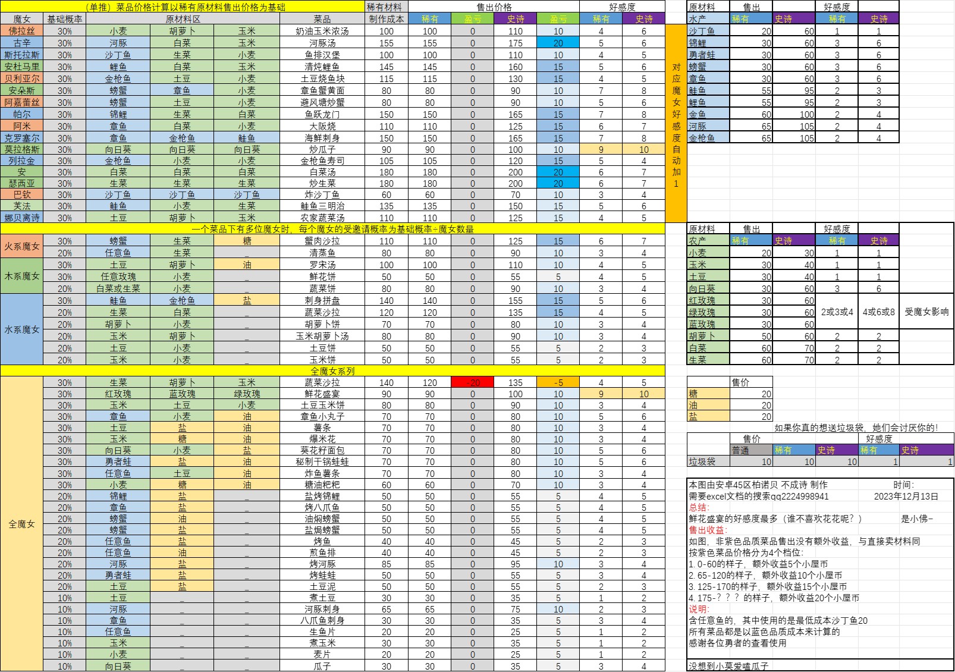
Task: Click the 木系魔女 merged group cell
Action: [21, 277]
